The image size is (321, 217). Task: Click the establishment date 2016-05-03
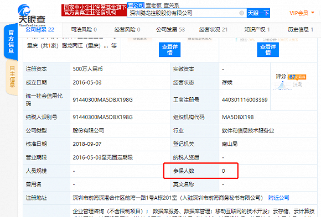point(87,83)
